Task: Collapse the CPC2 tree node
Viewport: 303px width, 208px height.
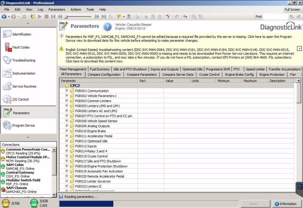Action: [x=62, y=85]
